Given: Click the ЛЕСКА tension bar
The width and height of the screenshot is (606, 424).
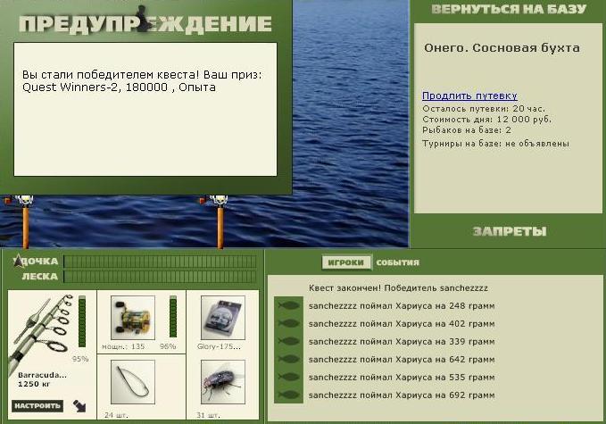Looking at the screenshot, I should click(x=160, y=277).
